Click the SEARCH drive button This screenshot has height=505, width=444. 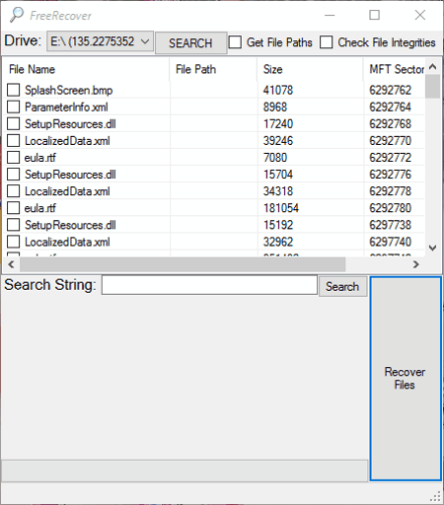tap(190, 42)
